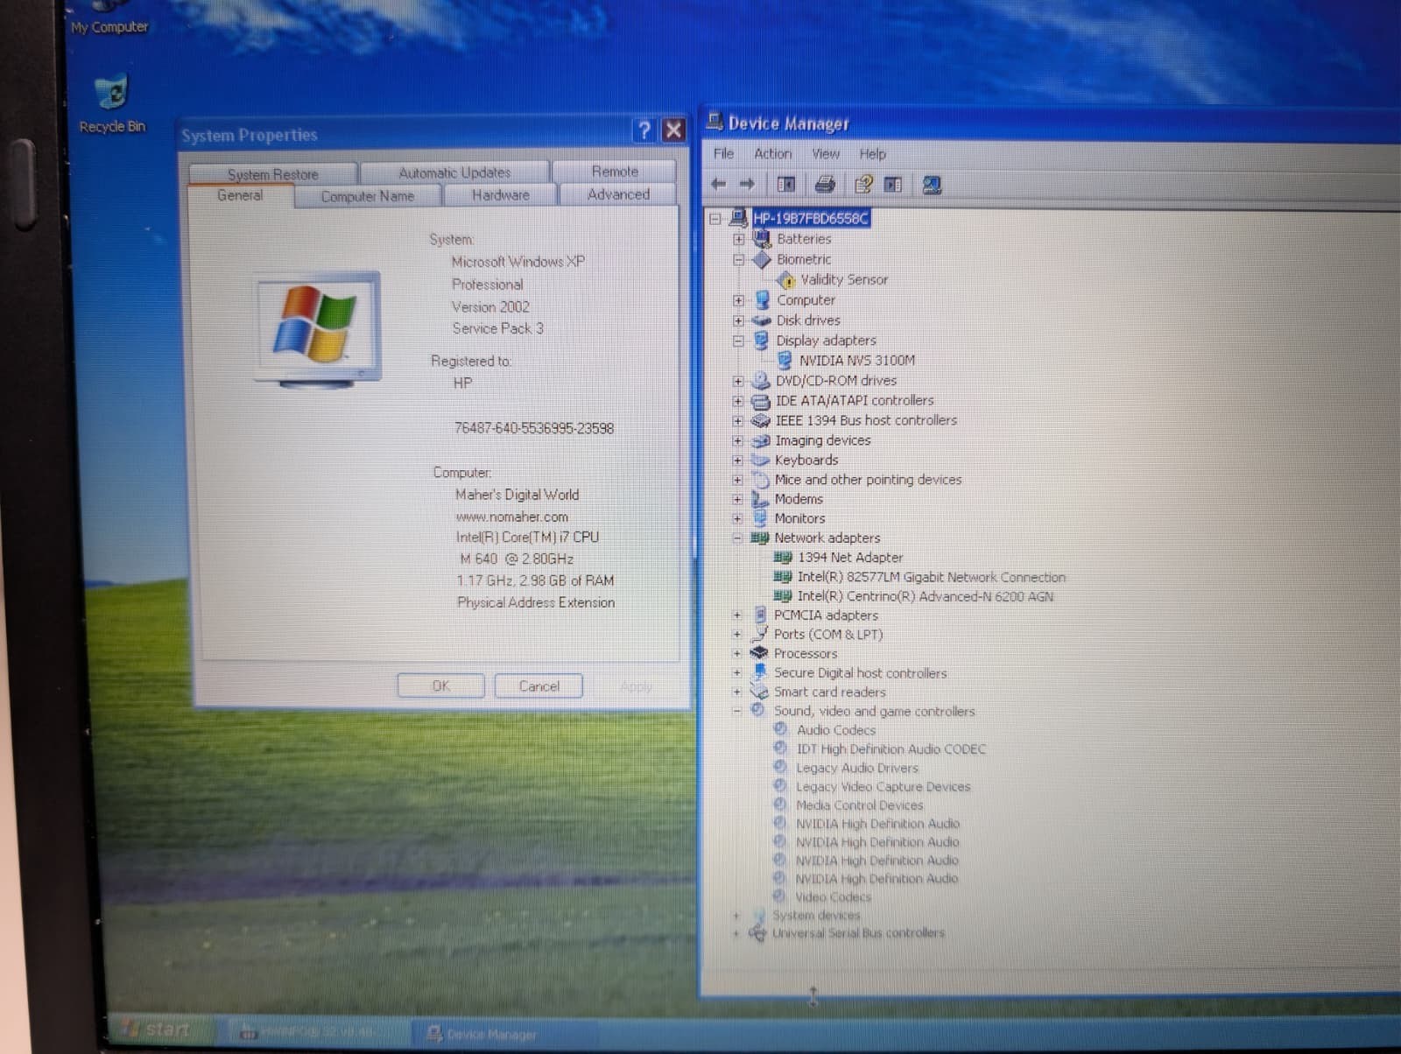The height and width of the screenshot is (1054, 1401).
Task: Collapse the root HP-19B7FBD6558C tree node
Action: tap(715, 219)
